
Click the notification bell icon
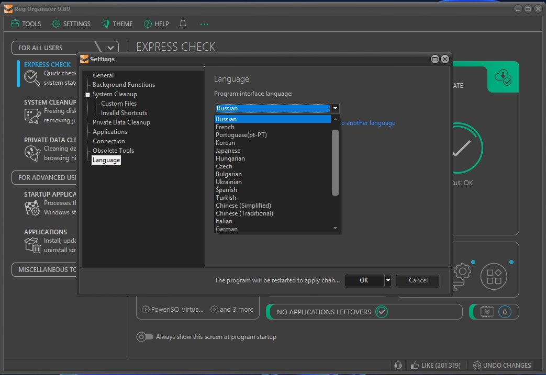(183, 24)
